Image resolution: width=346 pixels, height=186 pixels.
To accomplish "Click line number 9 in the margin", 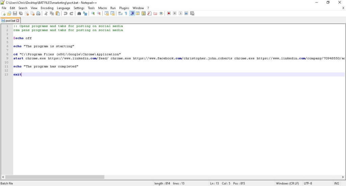I will pyautogui.click(x=7, y=58).
